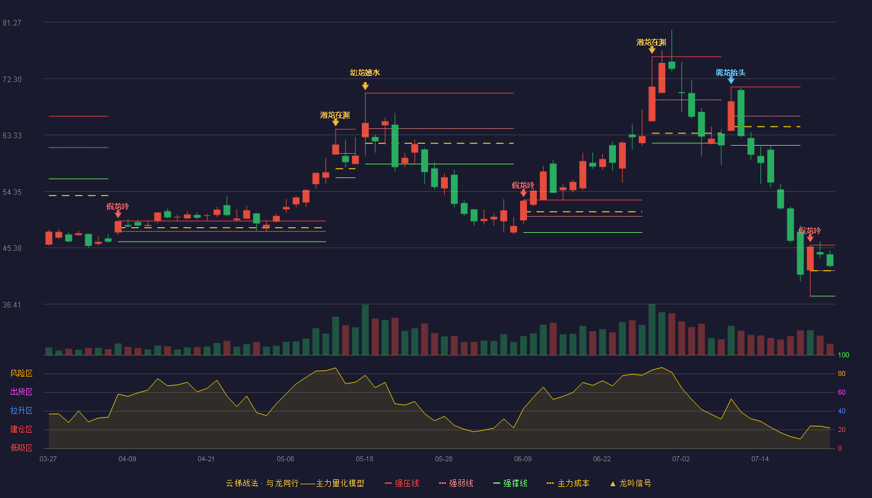This screenshot has width=872, height=498.
Task: Click the 07-02 date label
Action: pyautogui.click(x=681, y=459)
